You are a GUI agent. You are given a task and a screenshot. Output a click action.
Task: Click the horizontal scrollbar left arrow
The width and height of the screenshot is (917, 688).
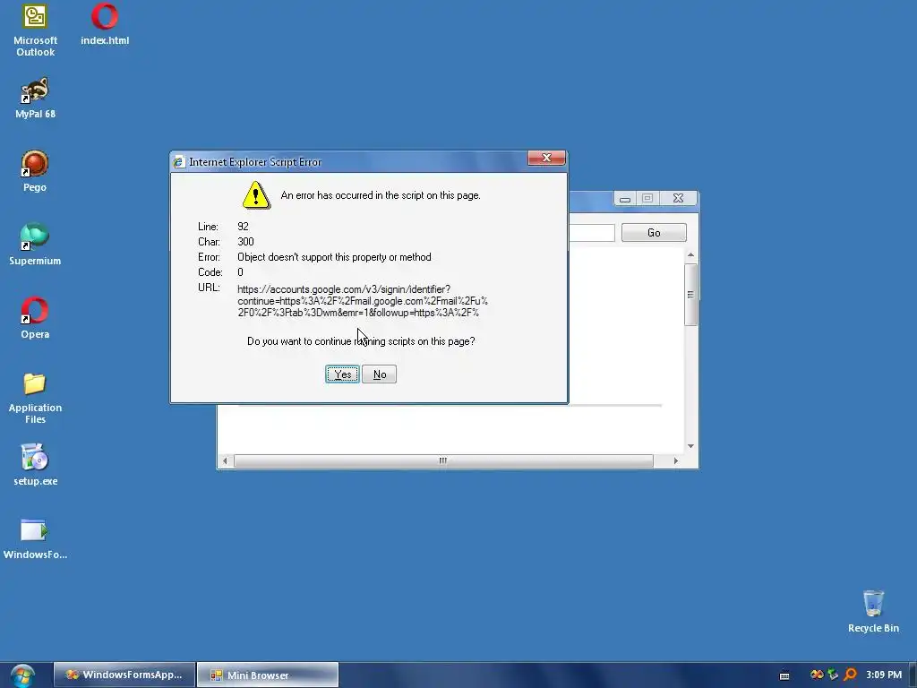click(225, 461)
